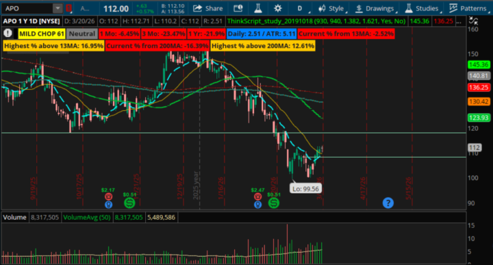The image size is (493, 265).
Task: Click the Drawings tool icon
Action: point(359,8)
